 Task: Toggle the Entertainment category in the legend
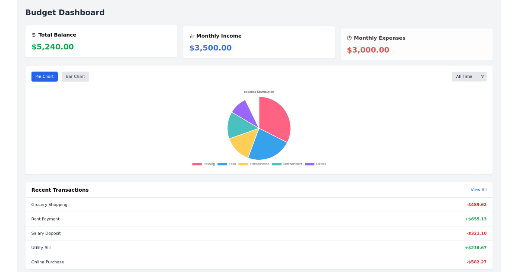click(276, 164)
